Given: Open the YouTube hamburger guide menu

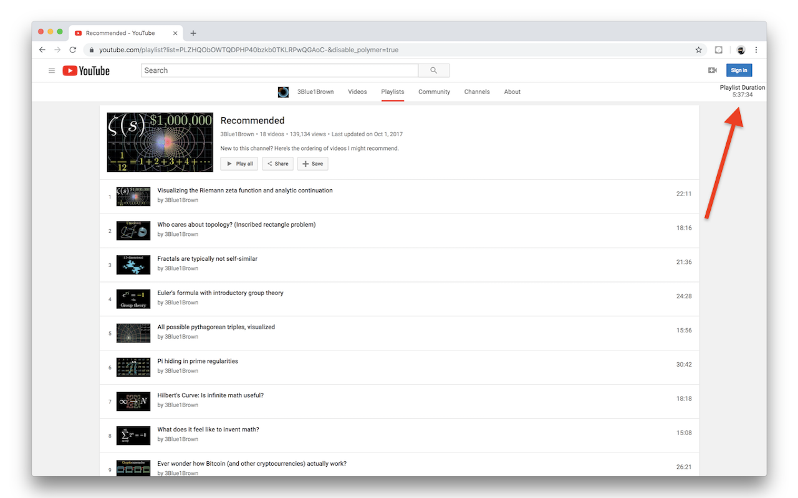Looking at the screenshot, I should click(52, 70).
